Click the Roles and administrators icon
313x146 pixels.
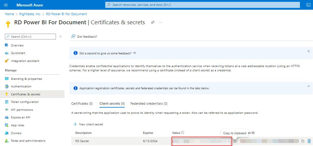pos(7,141)
